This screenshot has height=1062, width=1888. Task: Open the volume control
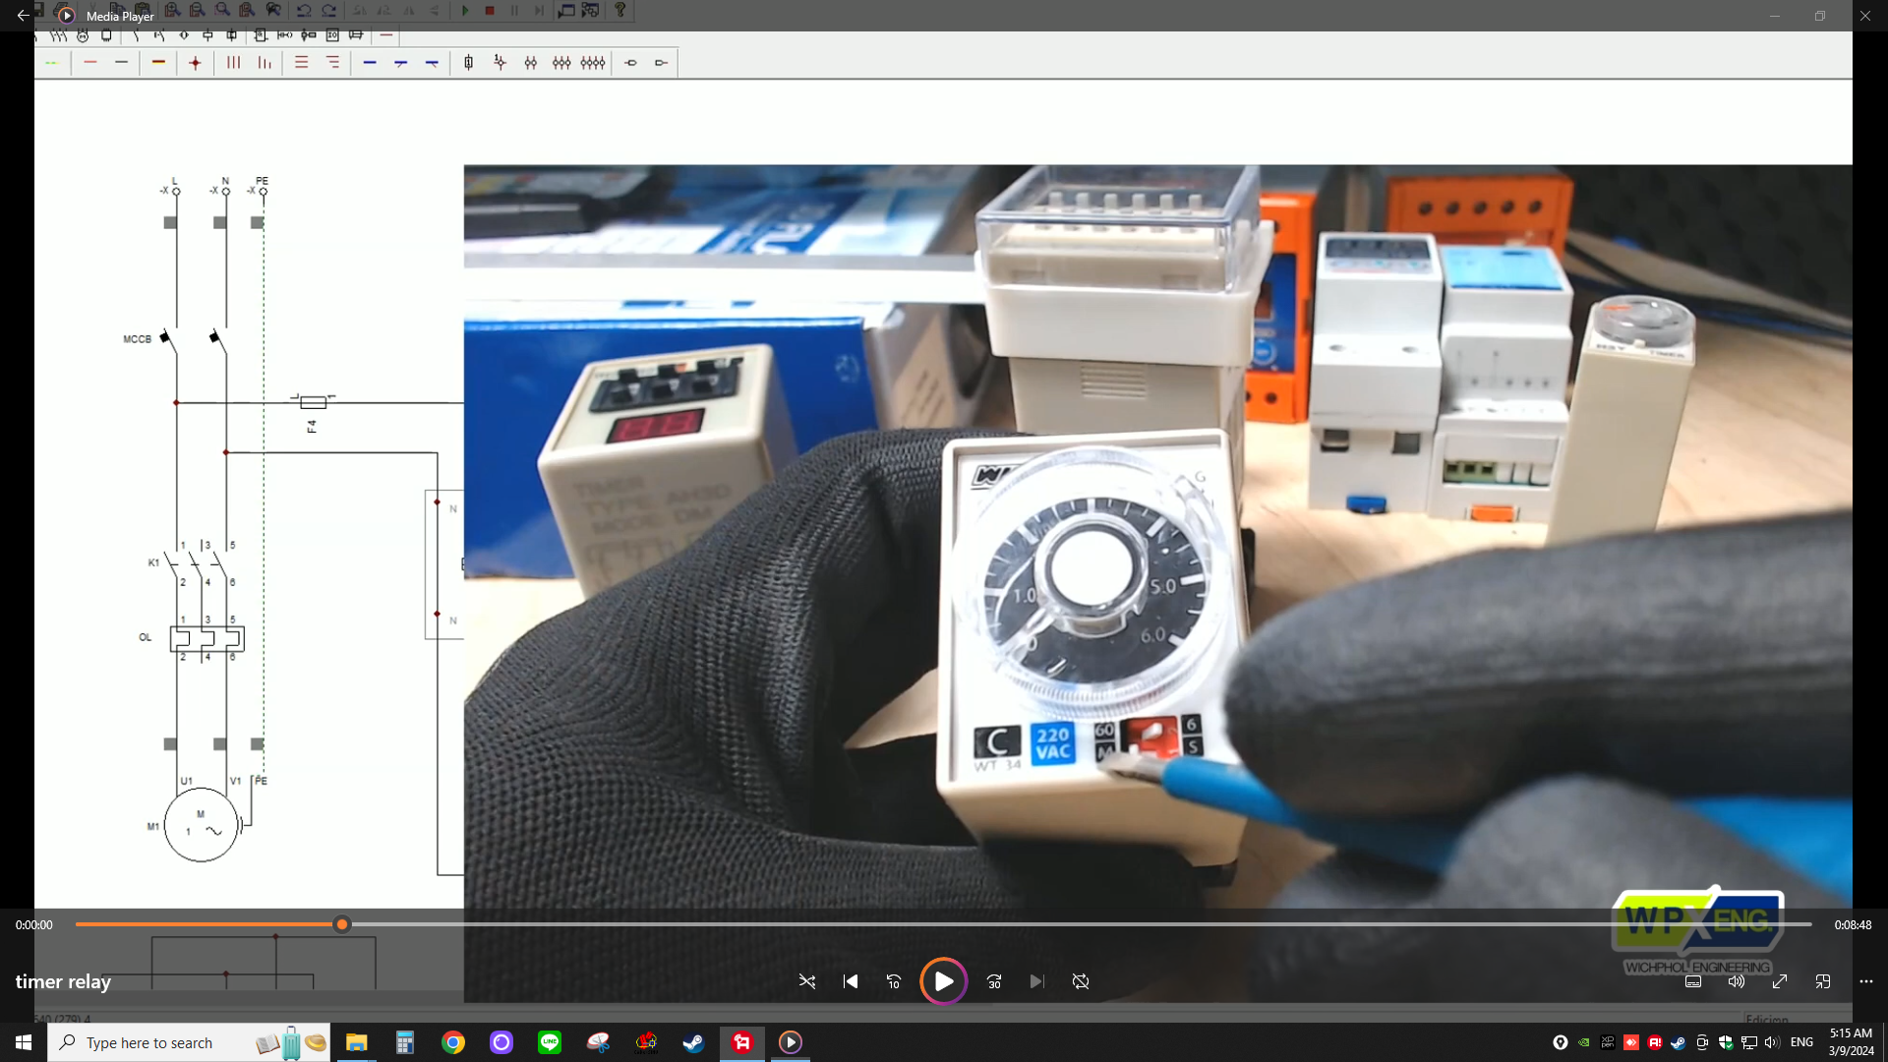pyautogui.click(x=1737, y=981)
